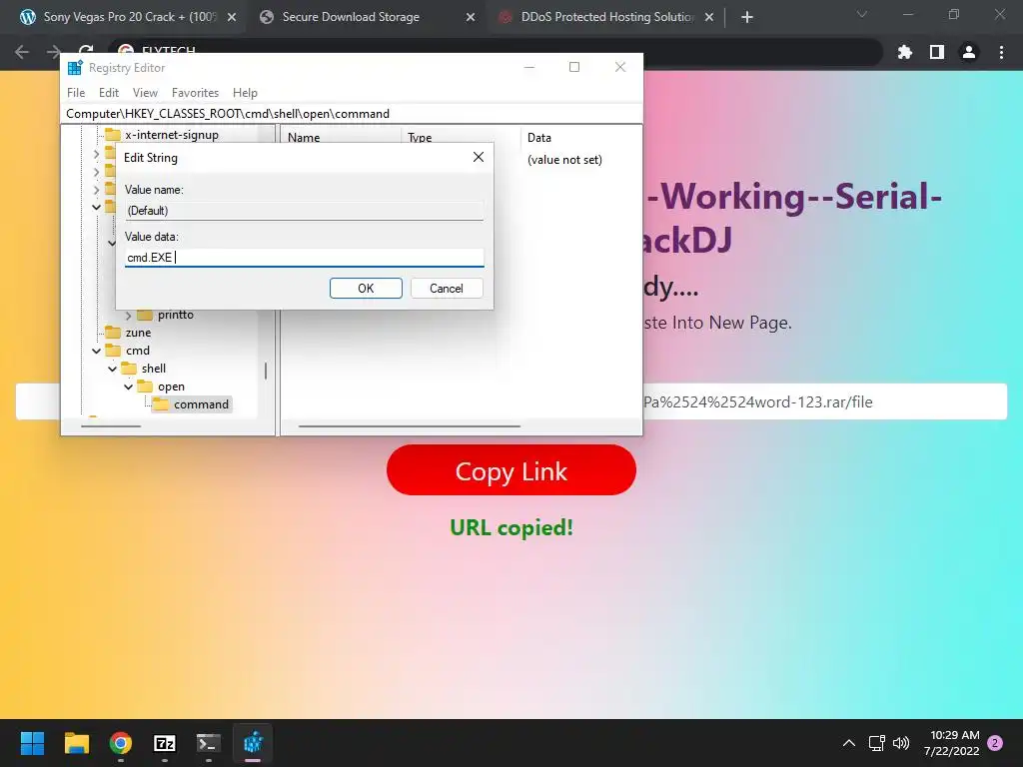Open notifications badge showing 2

[995, 743]
